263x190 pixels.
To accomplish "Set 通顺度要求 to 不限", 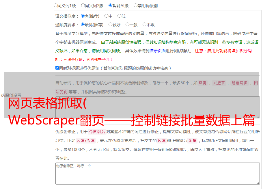I will [x=144, y=25].
